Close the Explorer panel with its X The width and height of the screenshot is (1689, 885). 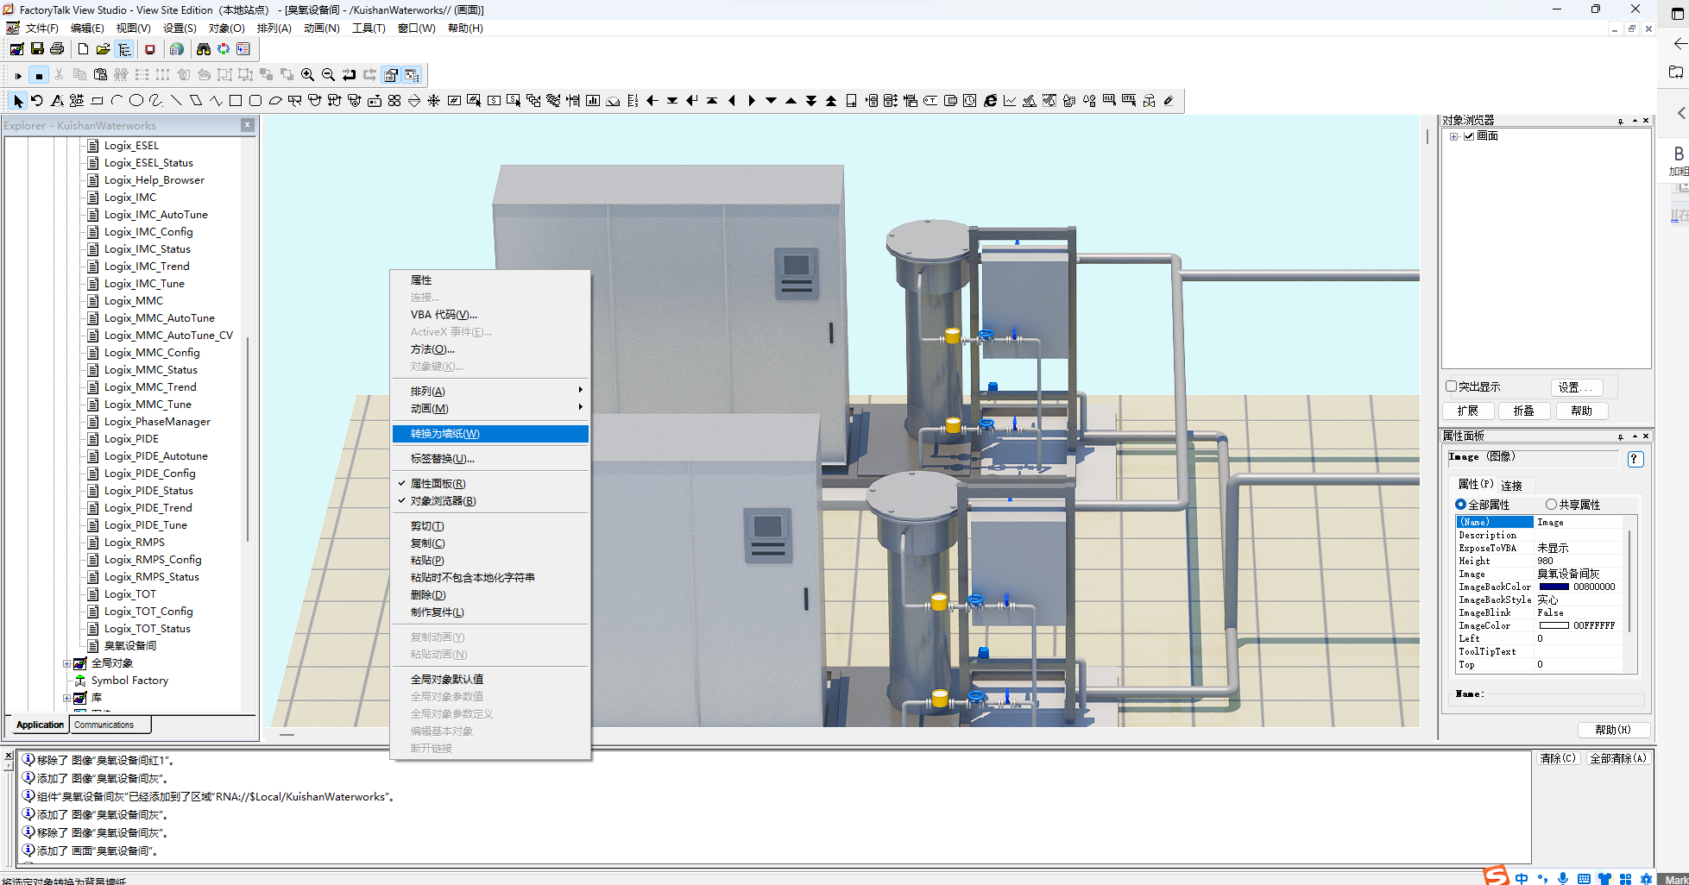point(248,125)
